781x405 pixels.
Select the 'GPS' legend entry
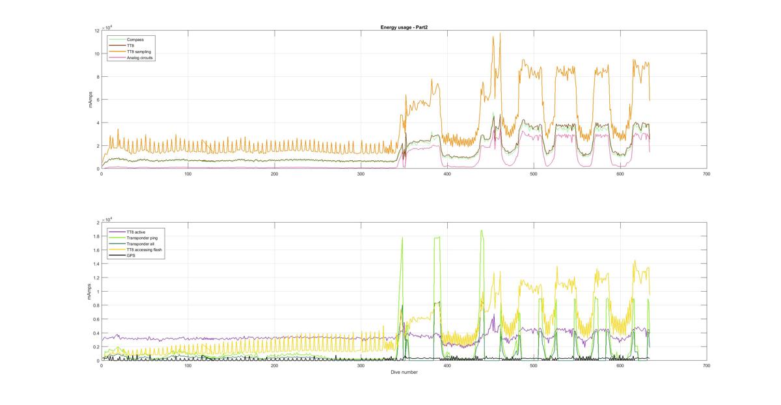pyautogui.click(x=131, y=255)
